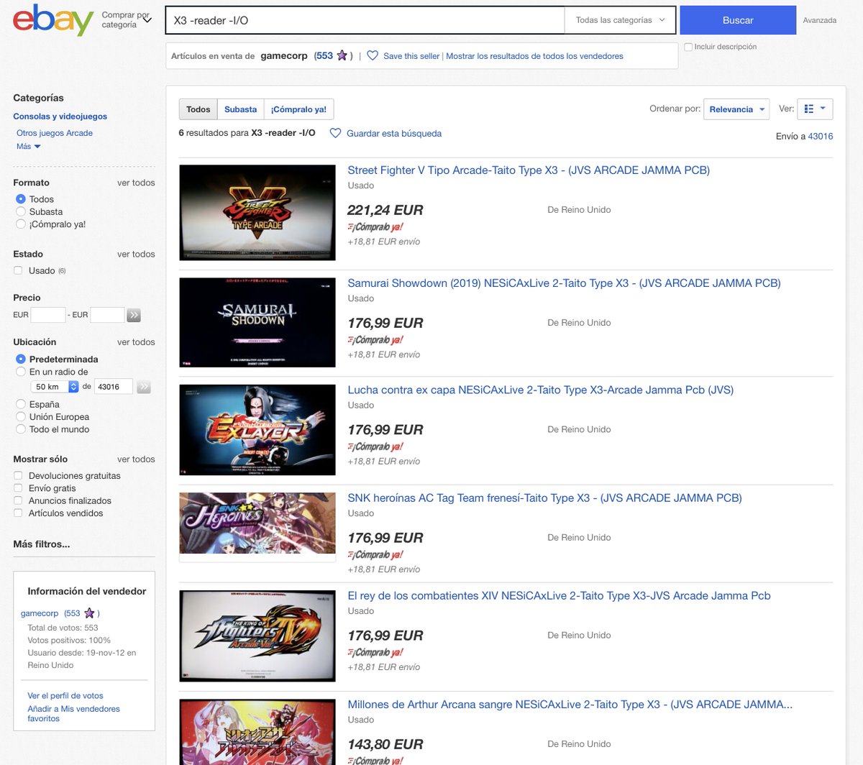
Task: Open Street Fighter V Tipo Arcade listing title
Action: pos(529,170)
